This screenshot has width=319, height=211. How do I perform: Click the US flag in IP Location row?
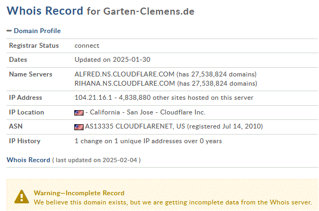point(79,112)
